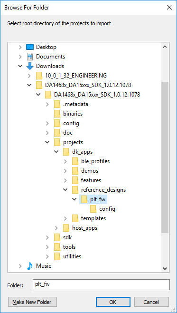177x313 pixels.
Task: Click folder icon for ble_profiles
Action: click(75, 161)
